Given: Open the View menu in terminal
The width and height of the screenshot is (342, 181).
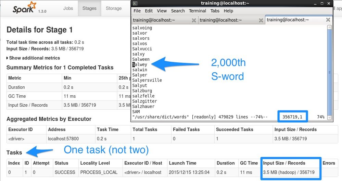Looking at the screenshot, I should pos(162,11).
